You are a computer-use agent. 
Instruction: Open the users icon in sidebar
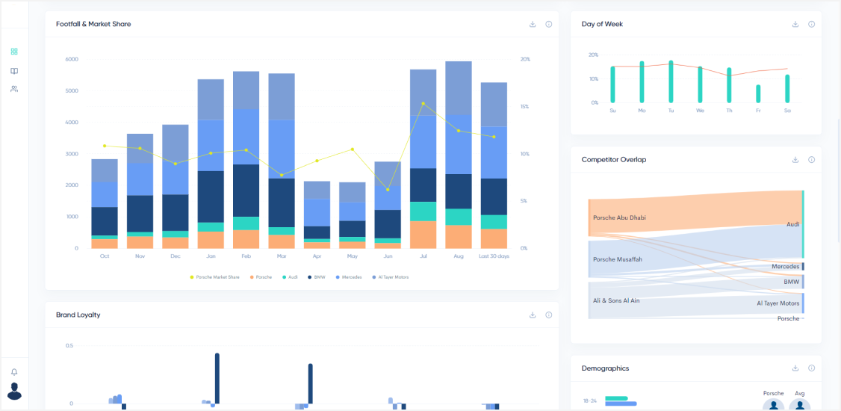(x=14, y=89)
